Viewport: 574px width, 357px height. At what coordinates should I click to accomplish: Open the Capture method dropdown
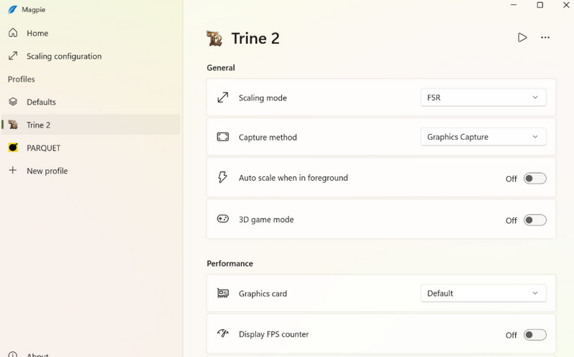coord(483,137)
